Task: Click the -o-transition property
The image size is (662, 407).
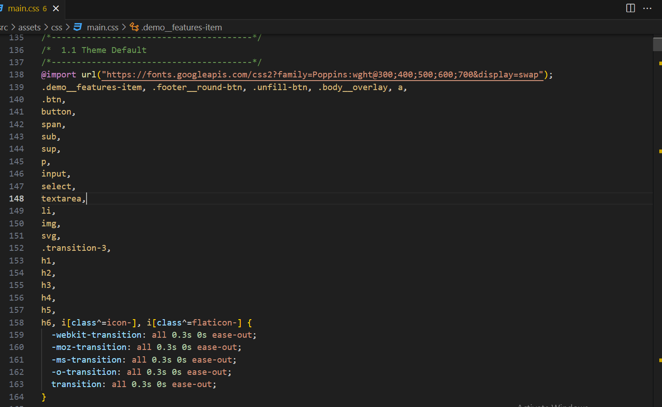Action: [84, 372]
